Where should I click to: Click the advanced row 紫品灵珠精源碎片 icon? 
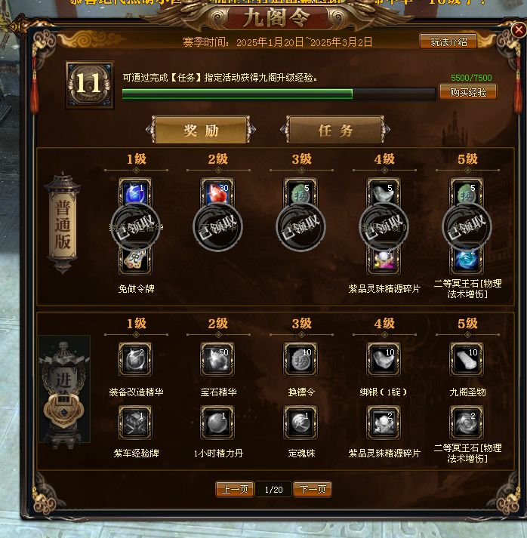click(x=384, y=423)
